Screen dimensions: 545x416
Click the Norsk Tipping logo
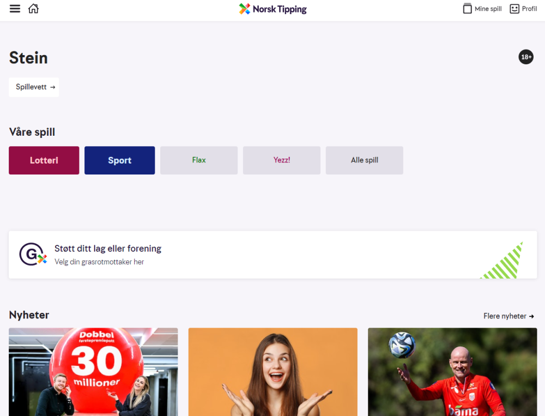272,9
